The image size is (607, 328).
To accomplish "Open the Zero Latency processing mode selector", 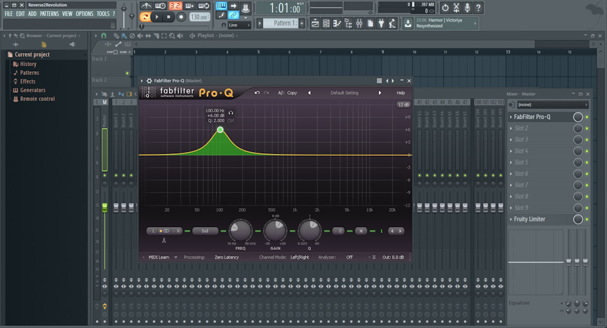I will pyautogui.click(x=226, y=257).
